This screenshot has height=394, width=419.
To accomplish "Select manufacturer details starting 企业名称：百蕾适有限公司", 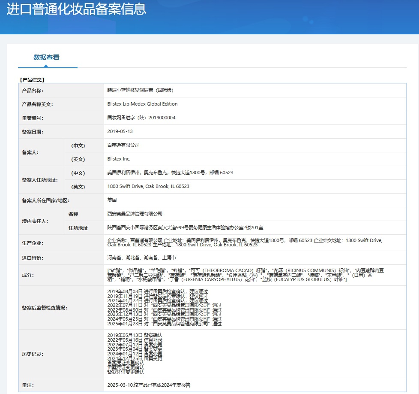I will tap(245, 242).
